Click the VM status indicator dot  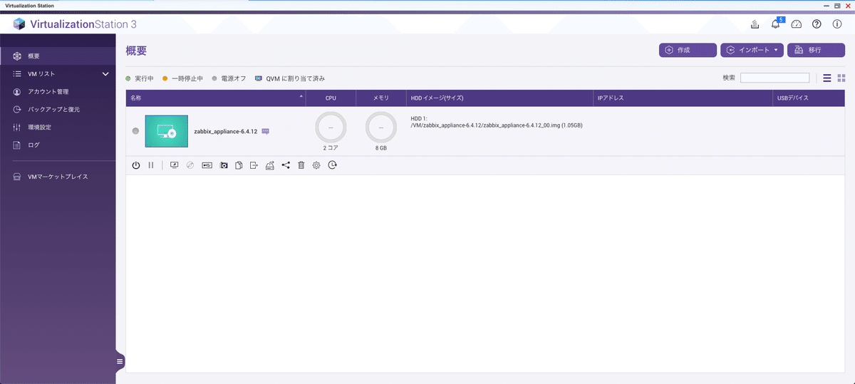click(x=135, y=131)
